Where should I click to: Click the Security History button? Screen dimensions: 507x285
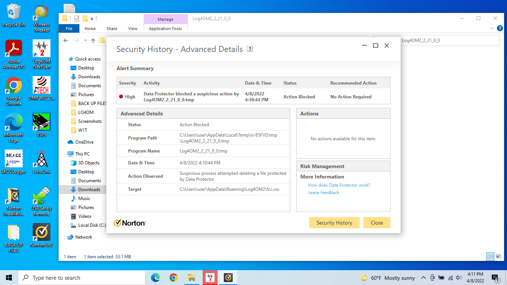click(334, 223)
